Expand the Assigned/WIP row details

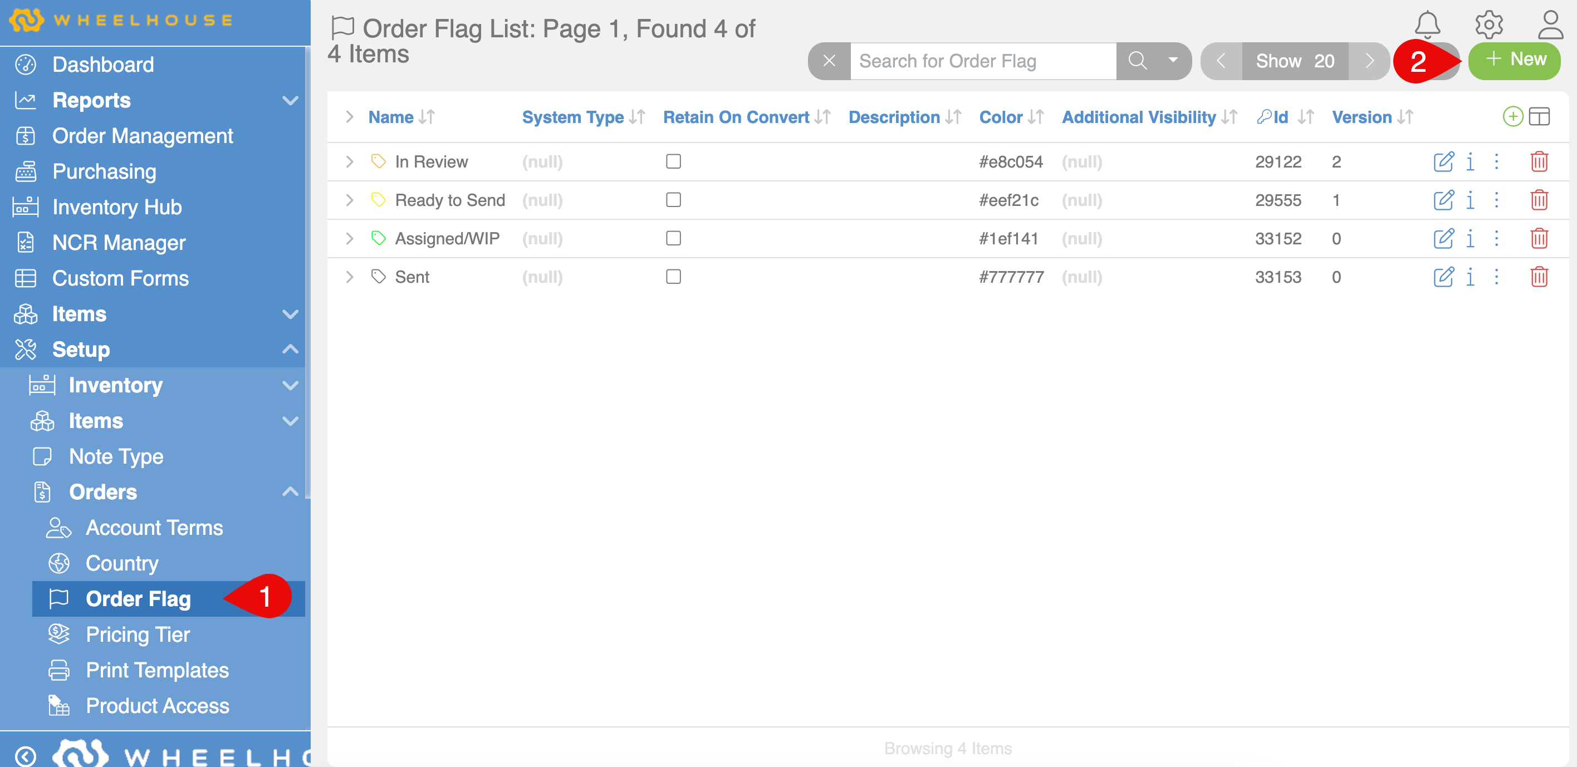pyautogui.click(x=349, y=239)
